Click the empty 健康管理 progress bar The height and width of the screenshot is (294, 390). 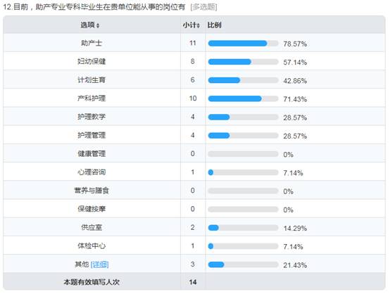(243, 154)
